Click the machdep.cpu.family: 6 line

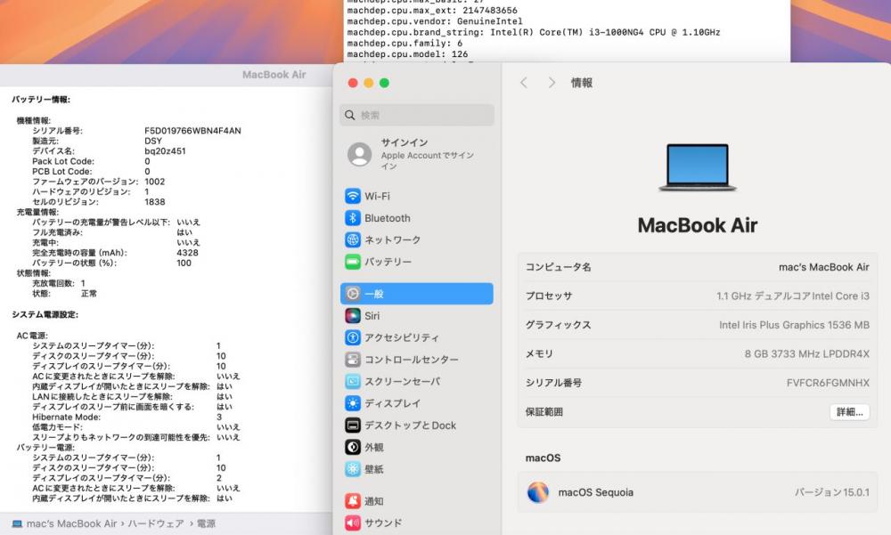(405, 43)
